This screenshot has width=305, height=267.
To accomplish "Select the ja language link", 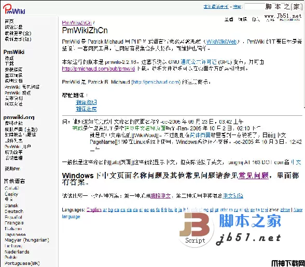I will [x=180, y=210].
